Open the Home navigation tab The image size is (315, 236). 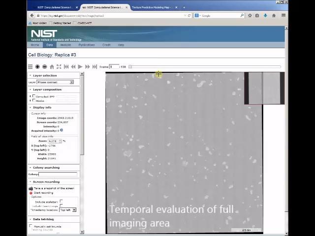pyautogui.click(x=35, y=45)
